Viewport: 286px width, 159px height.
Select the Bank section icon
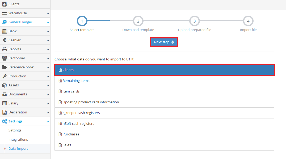pyautogui.click(x=4, y=31)
